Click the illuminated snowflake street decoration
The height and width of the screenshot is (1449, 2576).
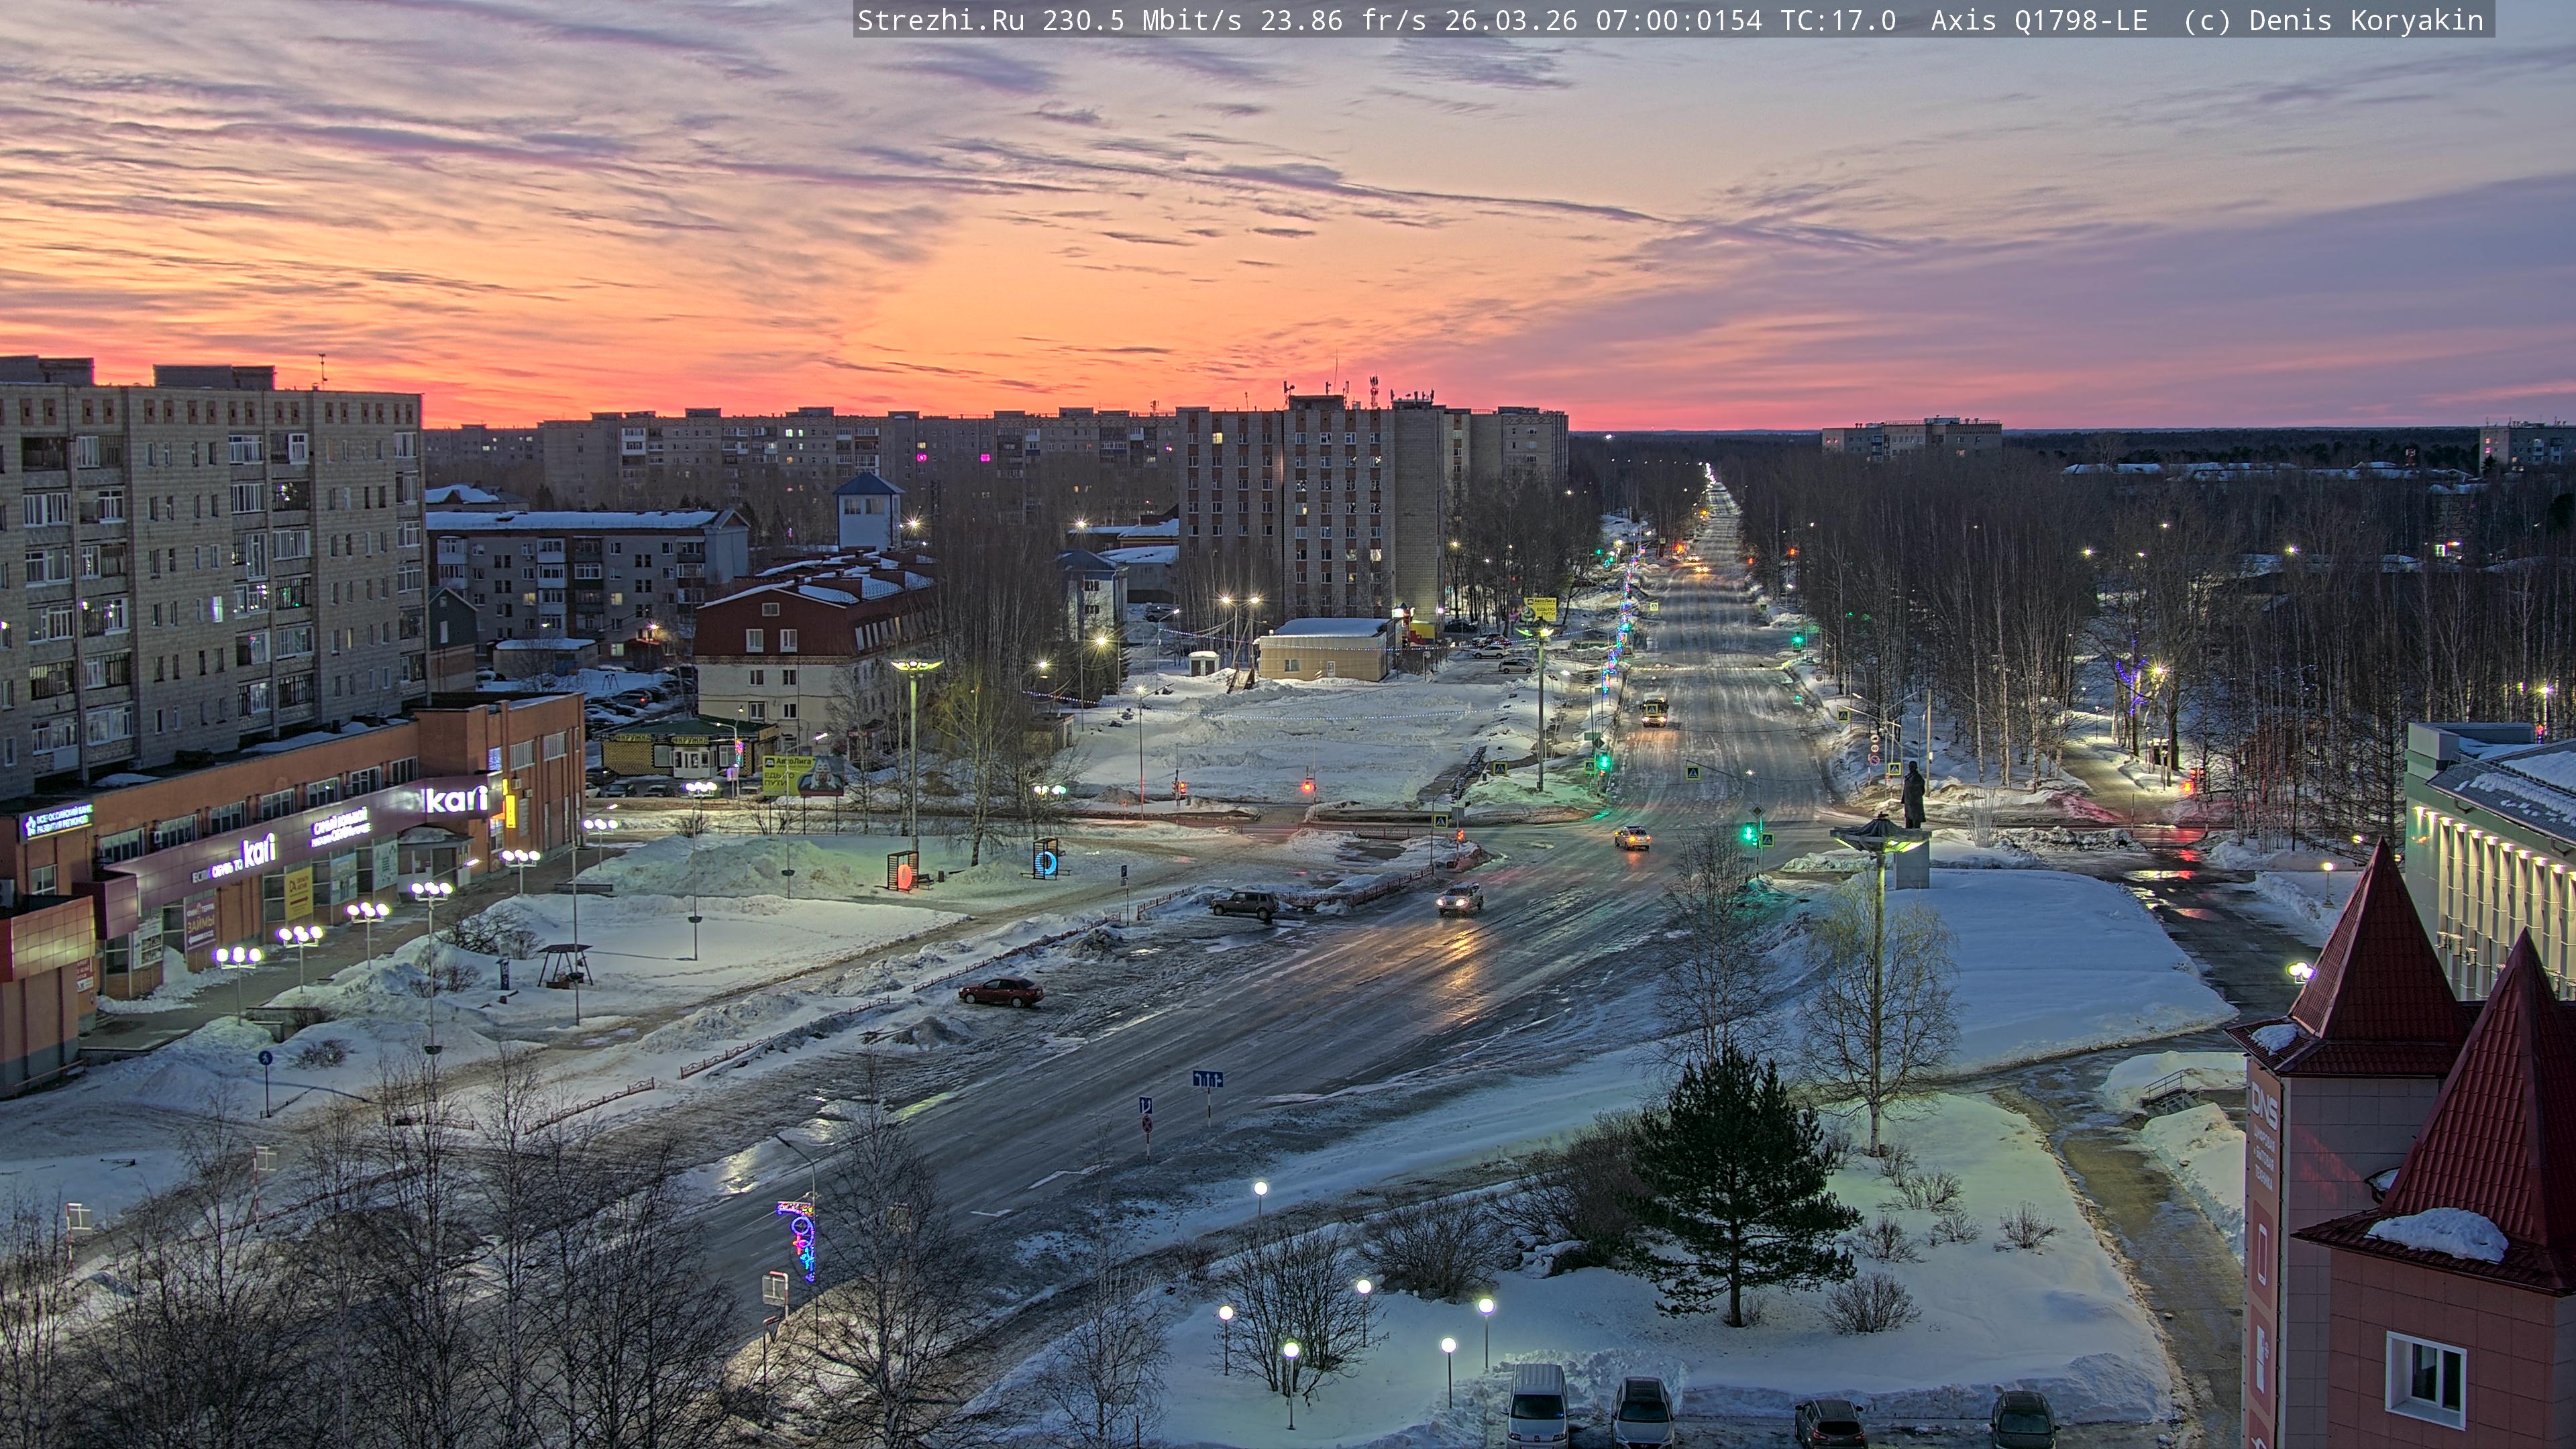point(800,1241)
